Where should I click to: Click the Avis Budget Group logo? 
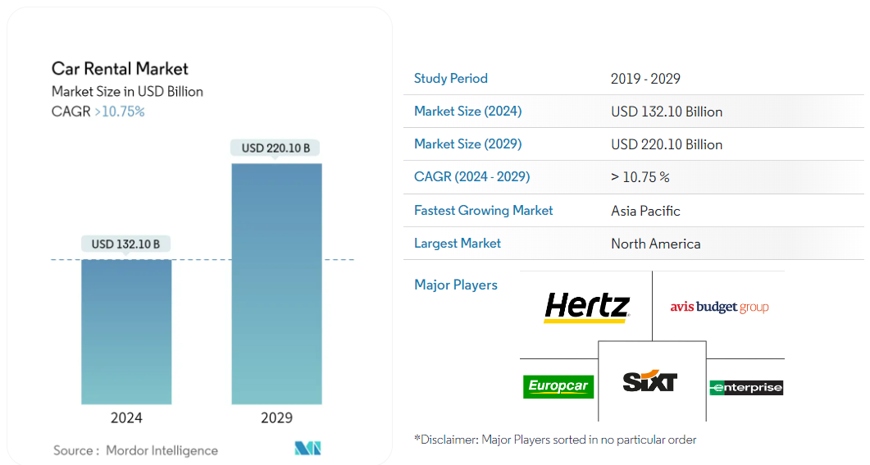pos(719,308)
